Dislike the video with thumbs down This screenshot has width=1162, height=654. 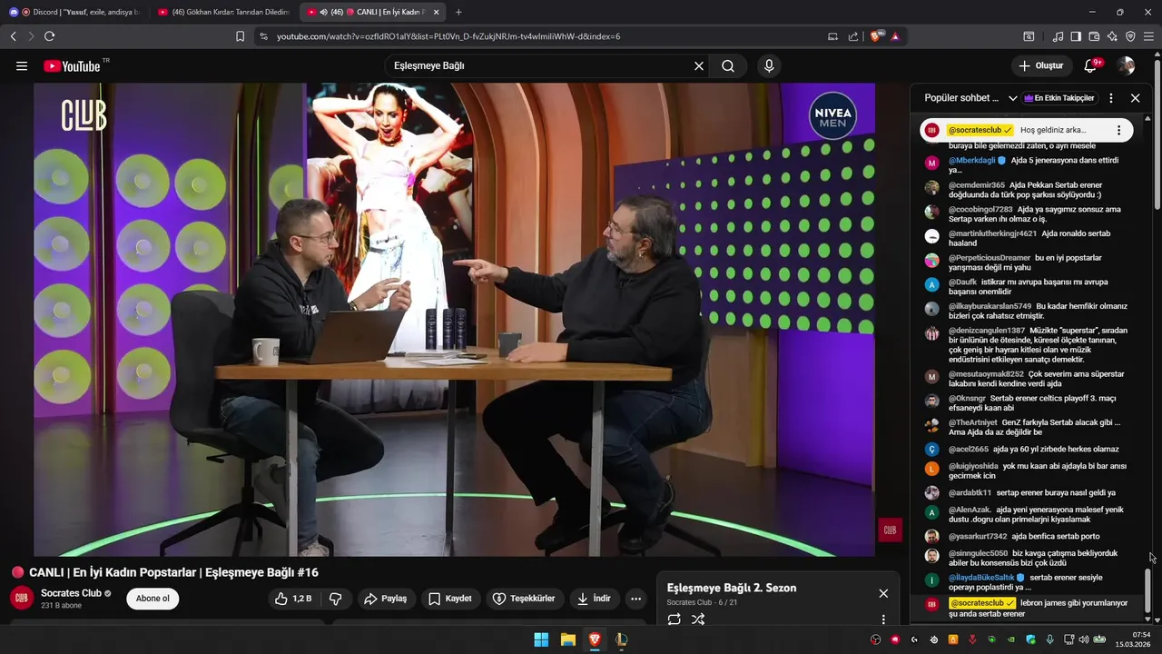click(336, 599)
